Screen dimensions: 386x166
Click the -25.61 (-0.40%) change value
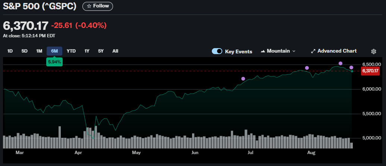click(x=79, y=25)
